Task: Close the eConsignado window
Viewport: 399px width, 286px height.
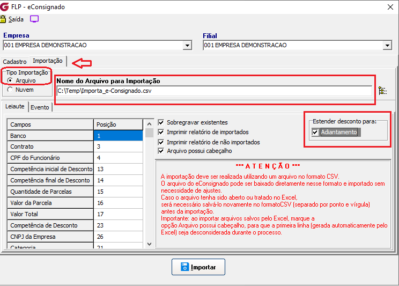Action: click(390, 7)
